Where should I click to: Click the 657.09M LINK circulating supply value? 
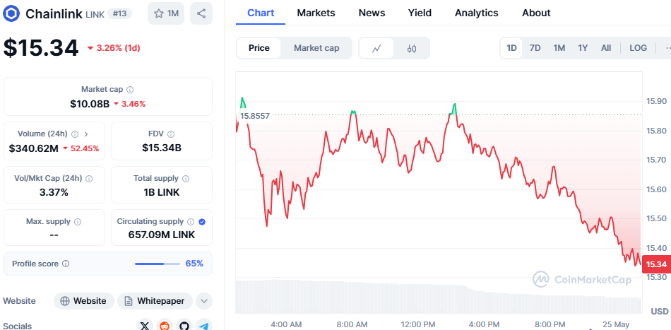[x=162, y=235]
